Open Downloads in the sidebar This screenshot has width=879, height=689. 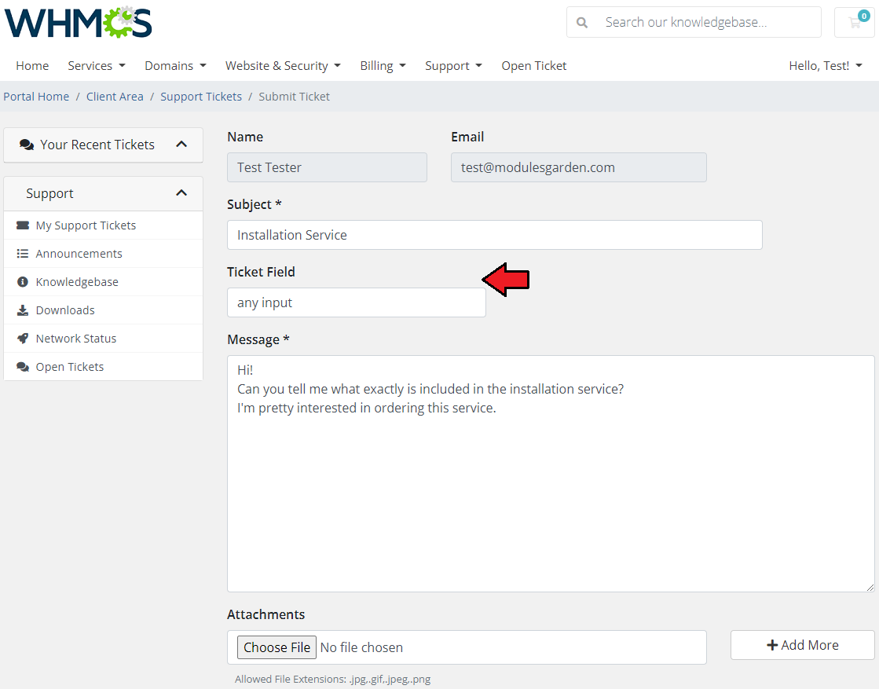point(103,310)
